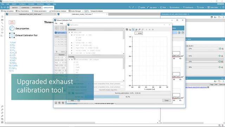Click the optimization progress bar at 40.7%

[x=128, y=97]
